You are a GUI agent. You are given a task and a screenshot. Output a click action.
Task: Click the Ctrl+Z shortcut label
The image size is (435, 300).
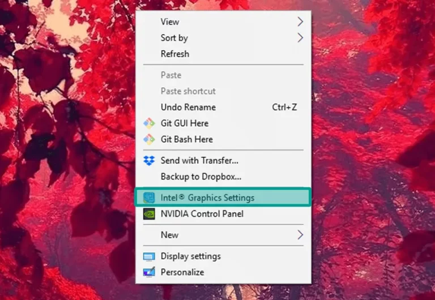click(x=284, y=108)
